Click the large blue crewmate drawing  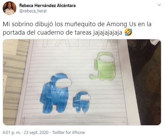(56, 93)
